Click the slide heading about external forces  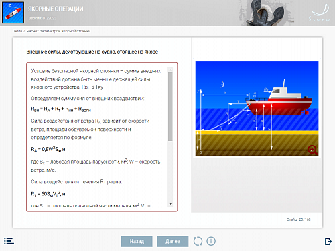92,52
